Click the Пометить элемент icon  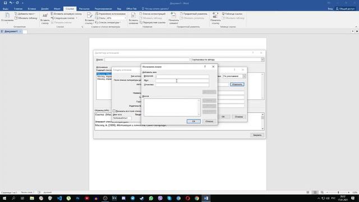[173, 16]
